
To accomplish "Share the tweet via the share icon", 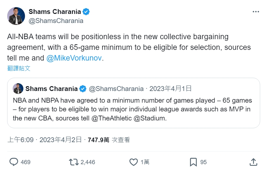I will (x=254, y=162).
